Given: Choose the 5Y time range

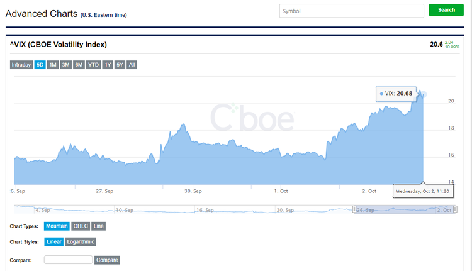Looking at the screenshot, I should (120, 65).
